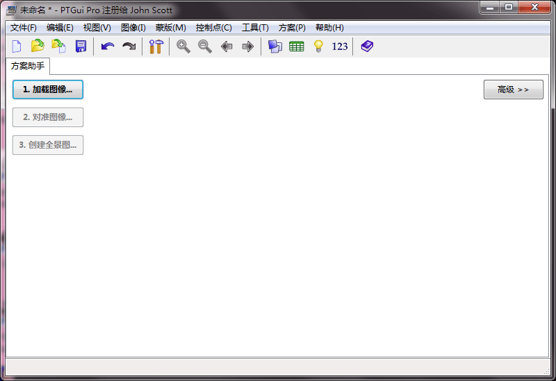
Task: Close the PTGui window
Action: pyautogui.click(x=534, y=7)
